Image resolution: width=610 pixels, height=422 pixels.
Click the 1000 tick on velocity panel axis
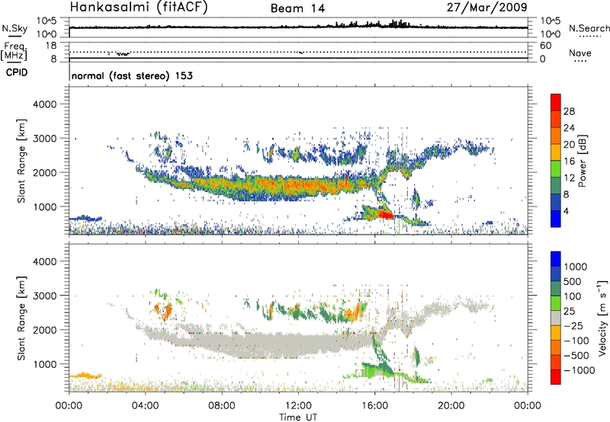pyautogui.click(x=44, y=364)
